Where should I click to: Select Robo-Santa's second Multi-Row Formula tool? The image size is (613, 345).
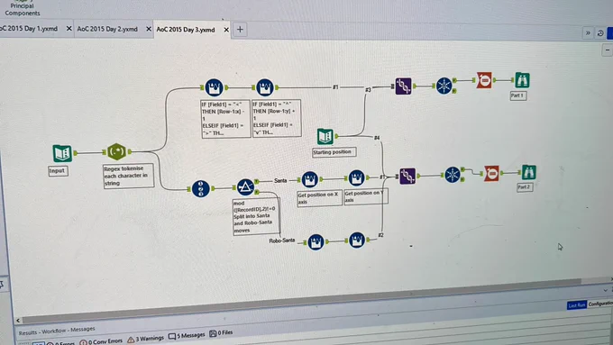coord(357,240)
